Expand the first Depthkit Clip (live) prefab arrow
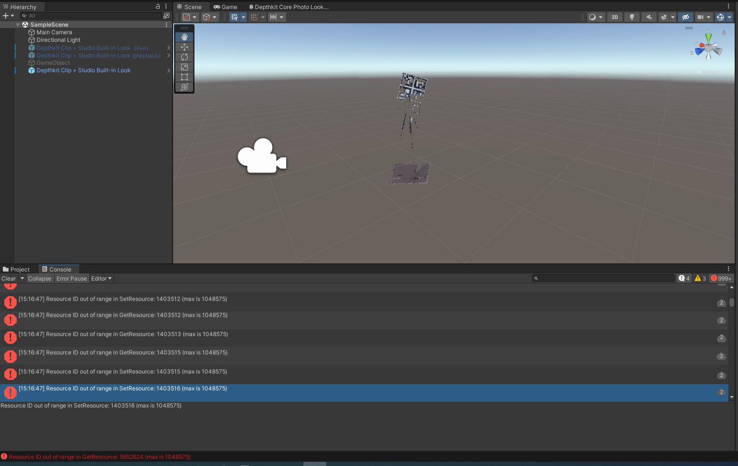 pyautogui.click(x=168, y=48)
